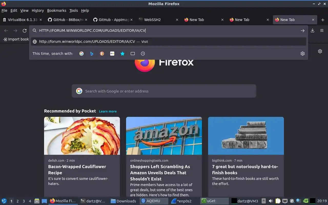Screen dimensions: 328x205
Task: Open Bacon-Wrapped Cauliflower Recipe article
Action: click(x=77, y=170)
